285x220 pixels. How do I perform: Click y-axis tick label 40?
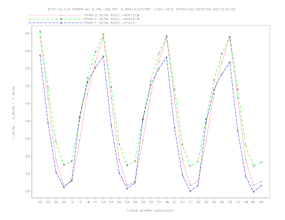pyautogui.click(x=28, y=121)
